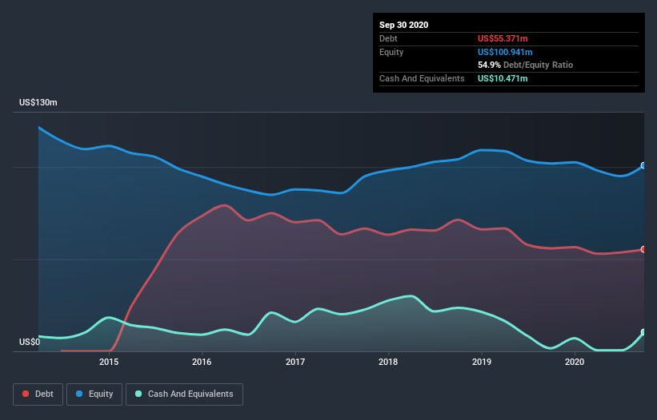
Task: Toggle the Cash And Equivalents legend button
Action: [x=184, y=394]
